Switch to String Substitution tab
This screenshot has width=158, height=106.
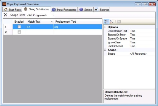(37, 9)
